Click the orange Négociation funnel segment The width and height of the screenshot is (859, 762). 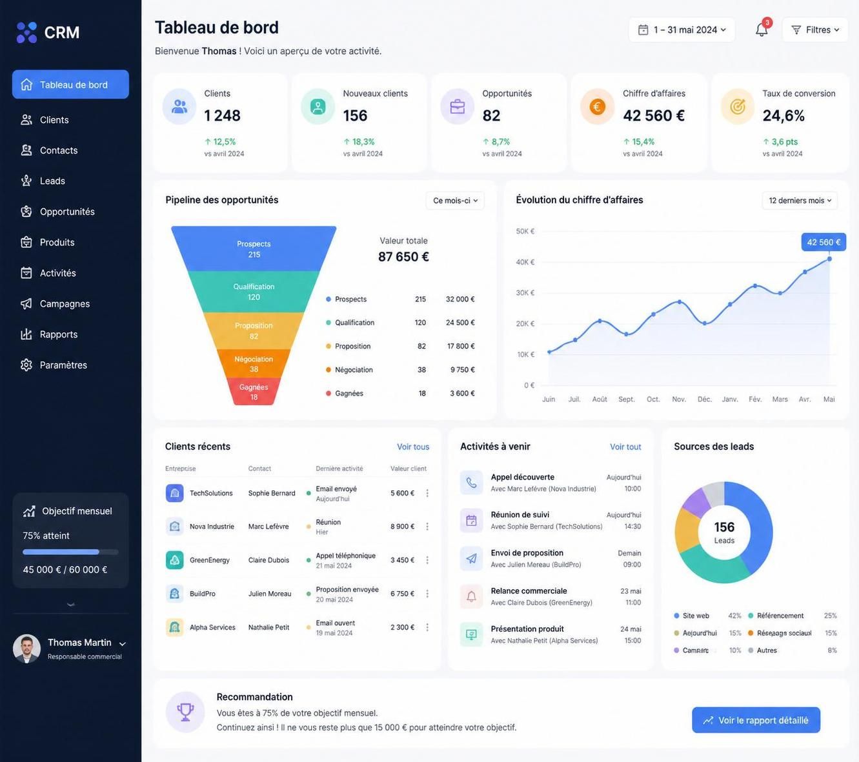[x=254, y=364]
